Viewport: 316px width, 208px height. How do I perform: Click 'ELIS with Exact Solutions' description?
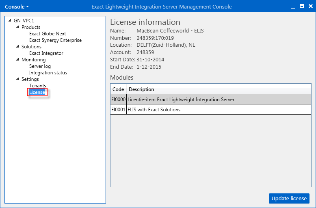154,109
